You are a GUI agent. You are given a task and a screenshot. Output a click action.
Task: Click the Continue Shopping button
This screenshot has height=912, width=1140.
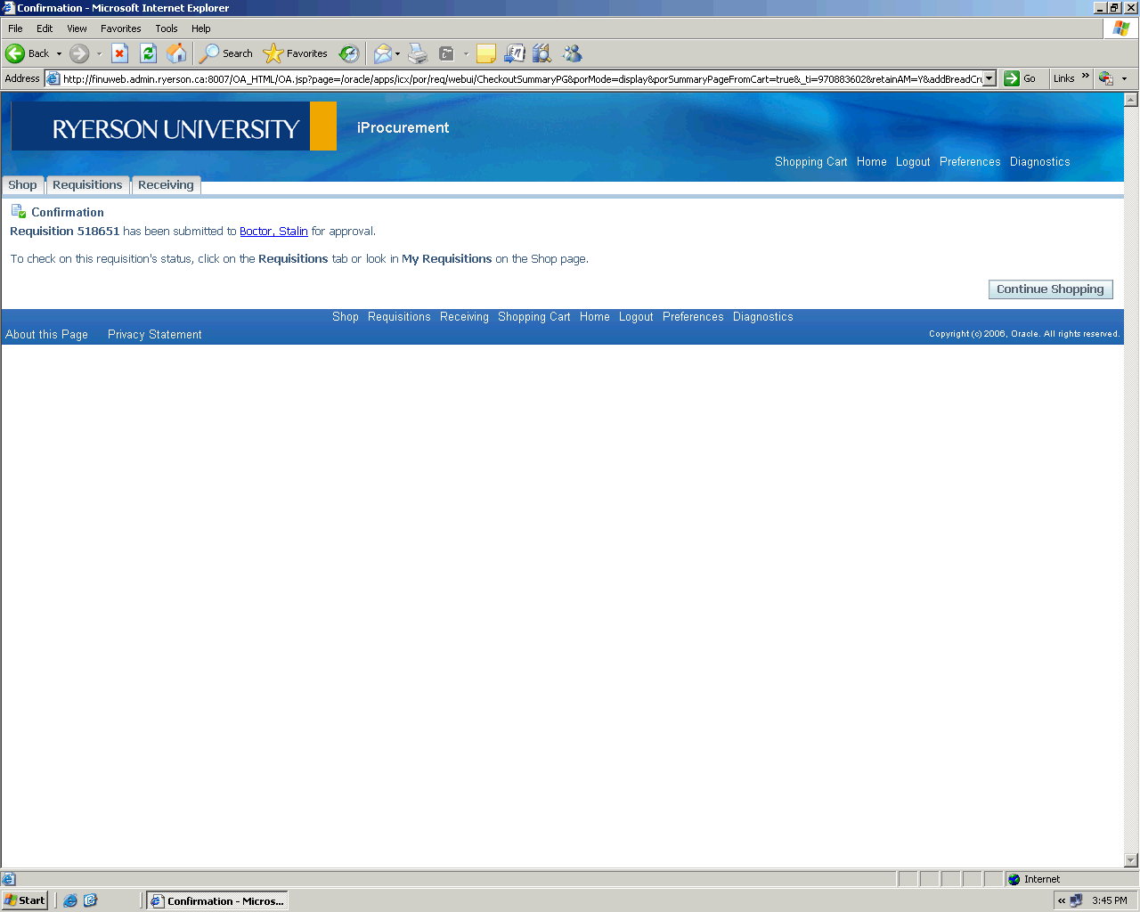click(x=1050, y=289)
